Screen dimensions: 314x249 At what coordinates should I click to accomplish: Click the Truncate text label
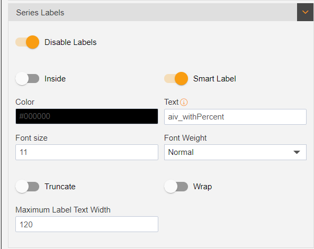60,187
